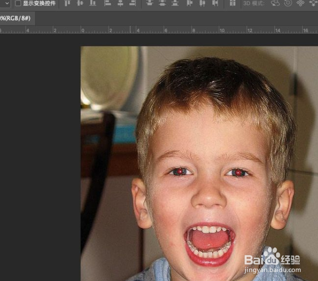Select the 3D pan object icon
This screenshot has width=318, height=281.
pos(301,3)
